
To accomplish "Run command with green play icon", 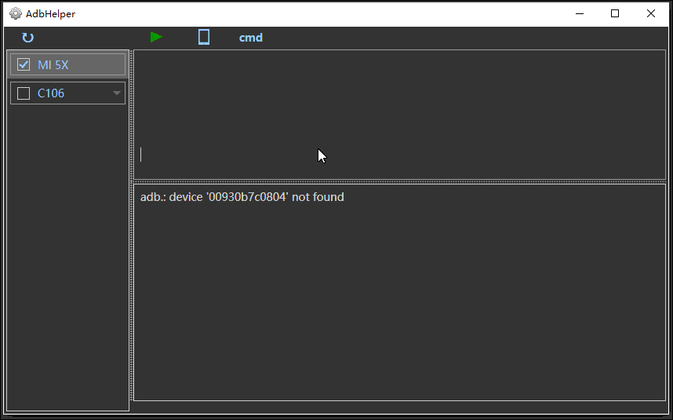I will point(157,38).
